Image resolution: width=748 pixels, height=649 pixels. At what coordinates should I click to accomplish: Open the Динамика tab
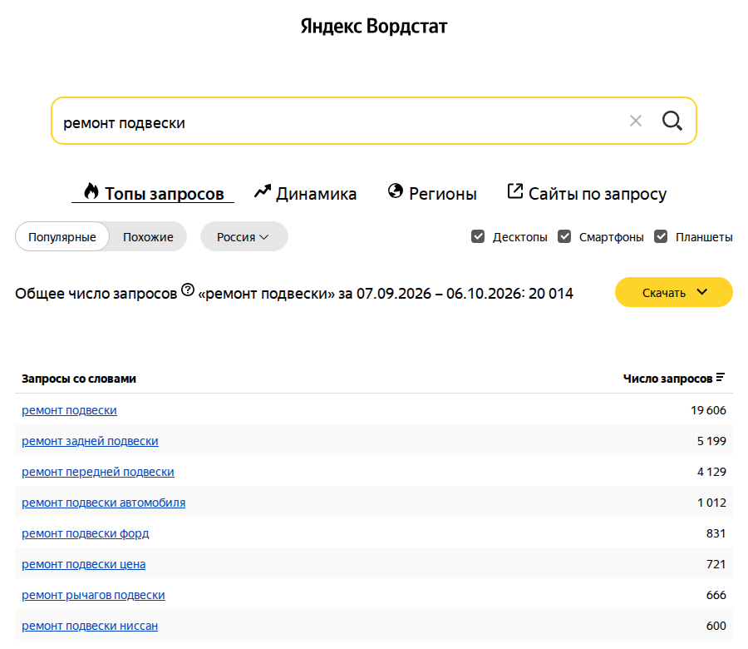[305, 193]
